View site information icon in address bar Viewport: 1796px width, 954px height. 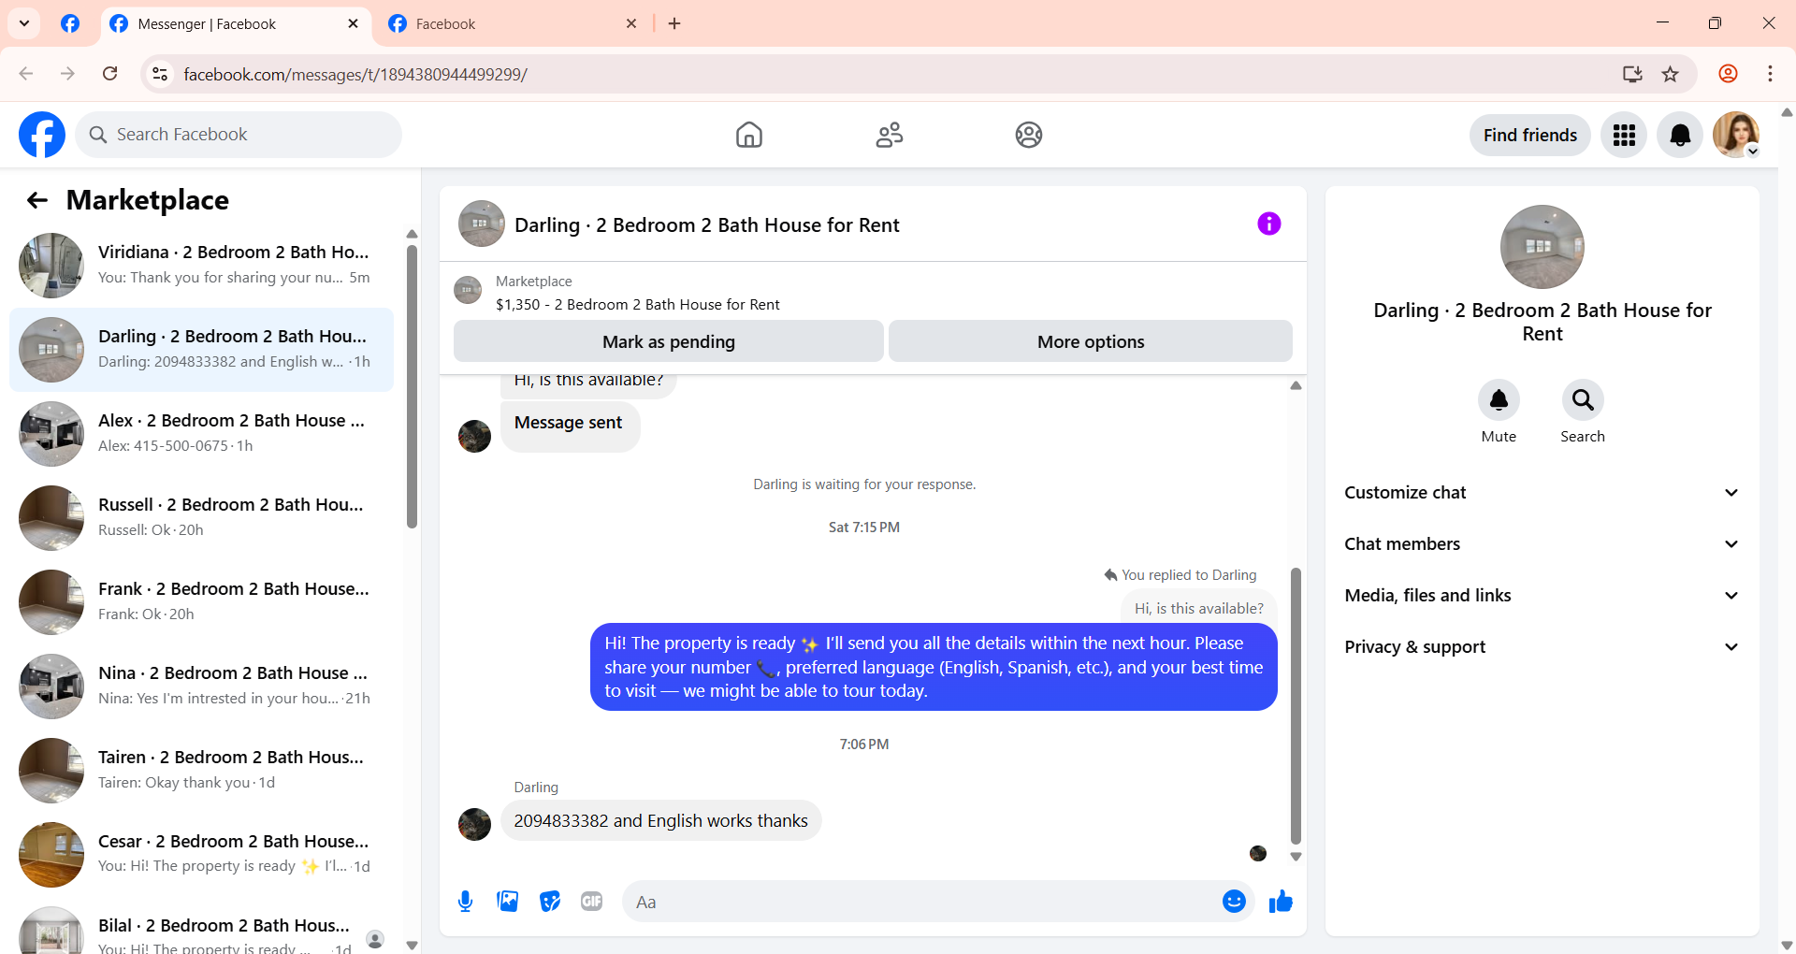pos(160,74)
